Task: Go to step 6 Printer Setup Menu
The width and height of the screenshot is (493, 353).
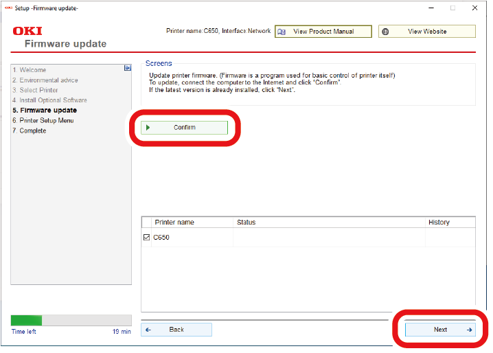Action: coord(43,120)
